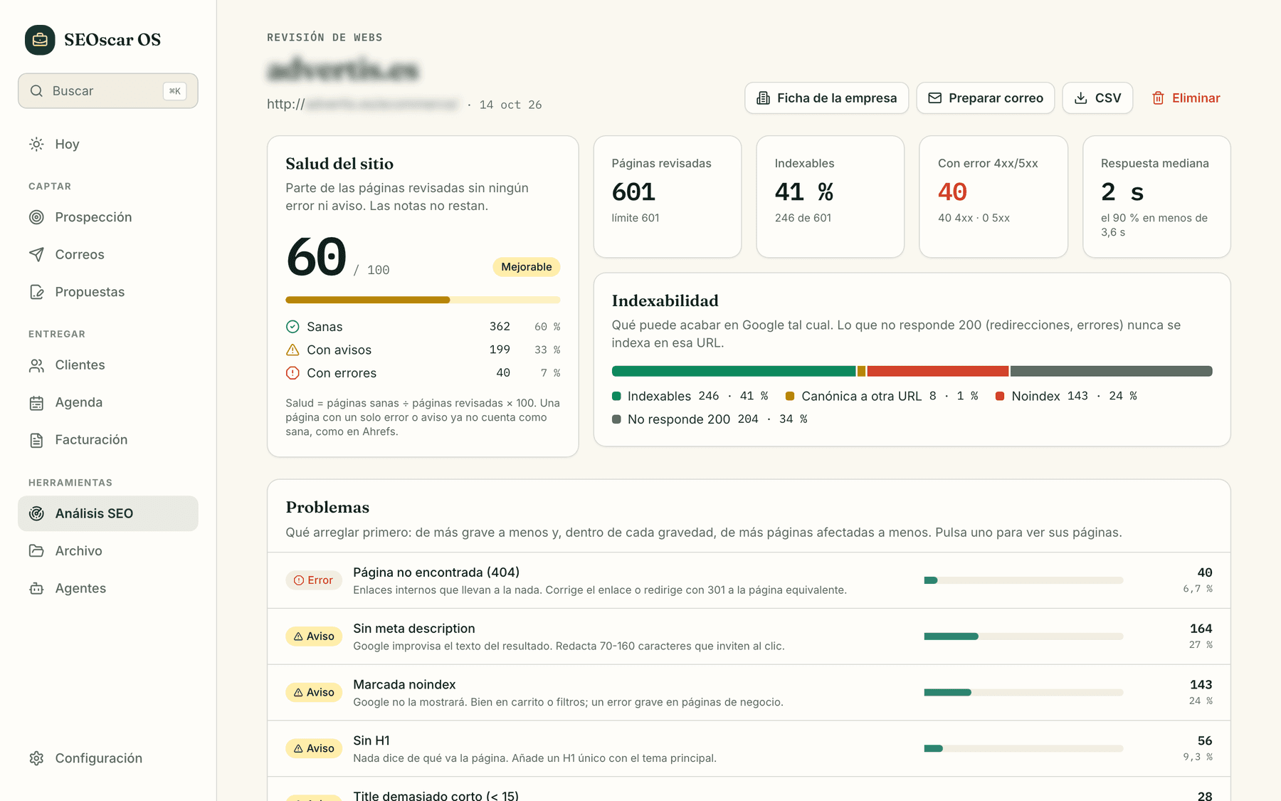Screen dimensions: 1281x801
Task: Go to Prospección in the sidebar
Action: 108,217
